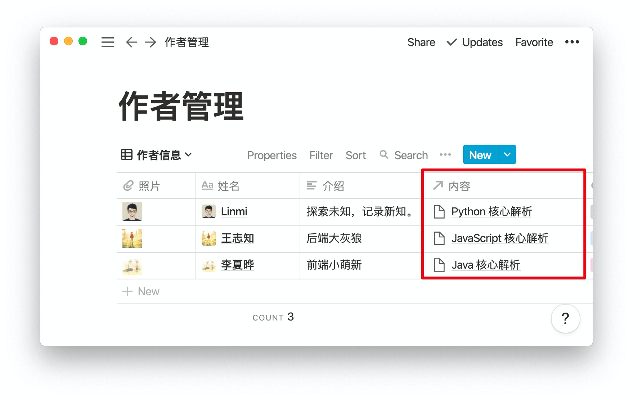Open the three-dot page options menu
Image resolution: width=633 pixels, height=399 pixels.
pos(572,42)
